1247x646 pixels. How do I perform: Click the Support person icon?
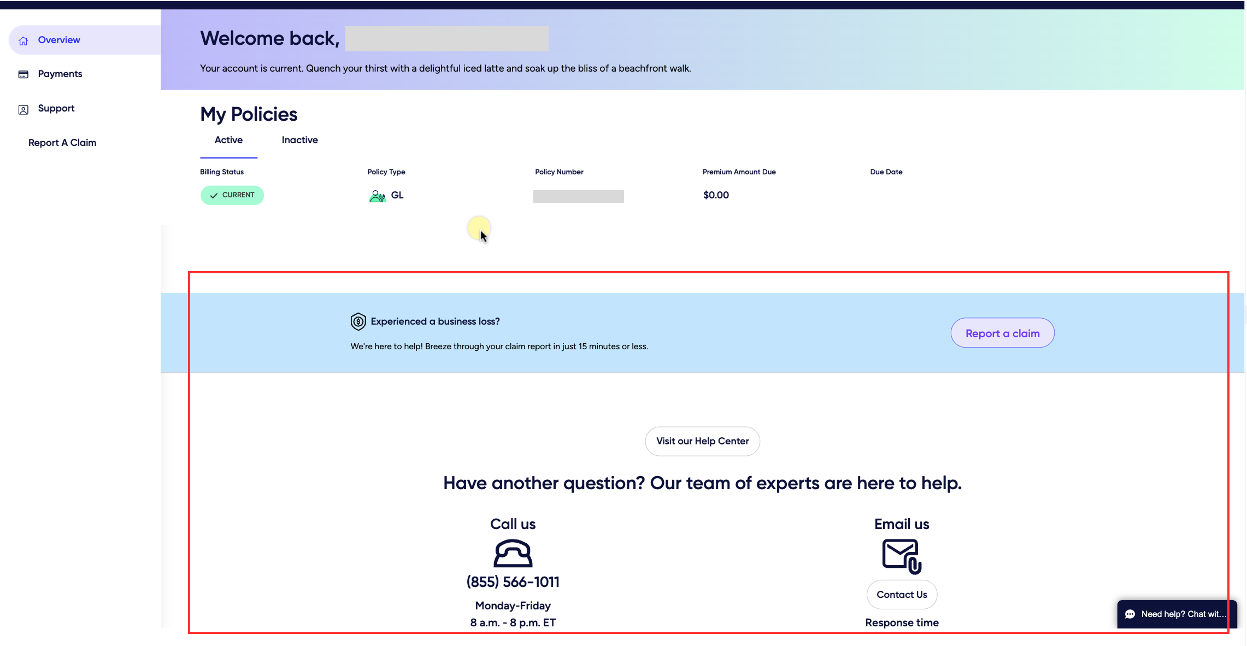pos(23,110)
